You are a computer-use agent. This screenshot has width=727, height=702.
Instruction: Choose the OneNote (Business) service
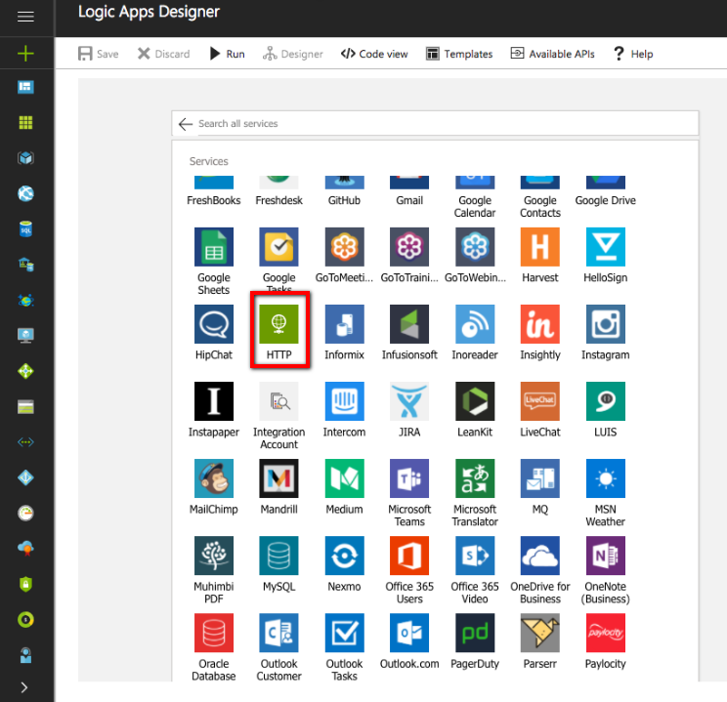[x=606, y=556]
